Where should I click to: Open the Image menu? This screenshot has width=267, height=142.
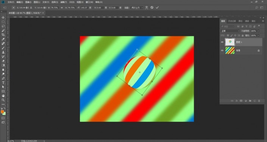(28, 2)
